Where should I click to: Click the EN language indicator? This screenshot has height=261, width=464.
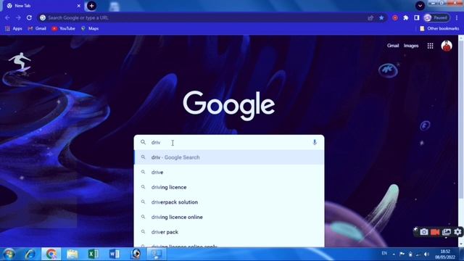click(384, 253)
